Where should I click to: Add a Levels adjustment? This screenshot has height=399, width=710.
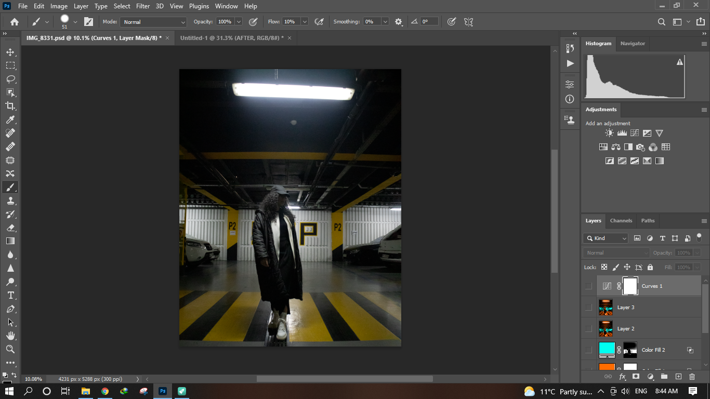(622, 133)
